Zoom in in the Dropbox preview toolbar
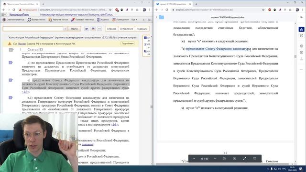This screenshot has height=172, width=306. pos(234,159)
